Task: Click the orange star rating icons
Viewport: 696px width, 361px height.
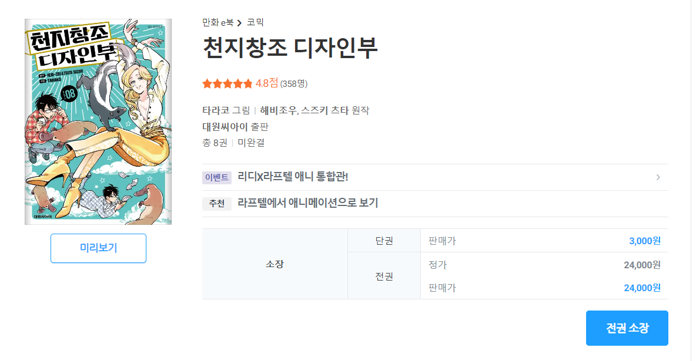Action: 227,83
